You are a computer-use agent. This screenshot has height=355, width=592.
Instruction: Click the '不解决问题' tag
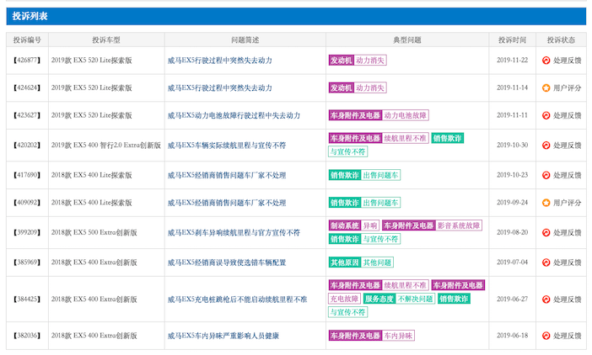(415, 299)
